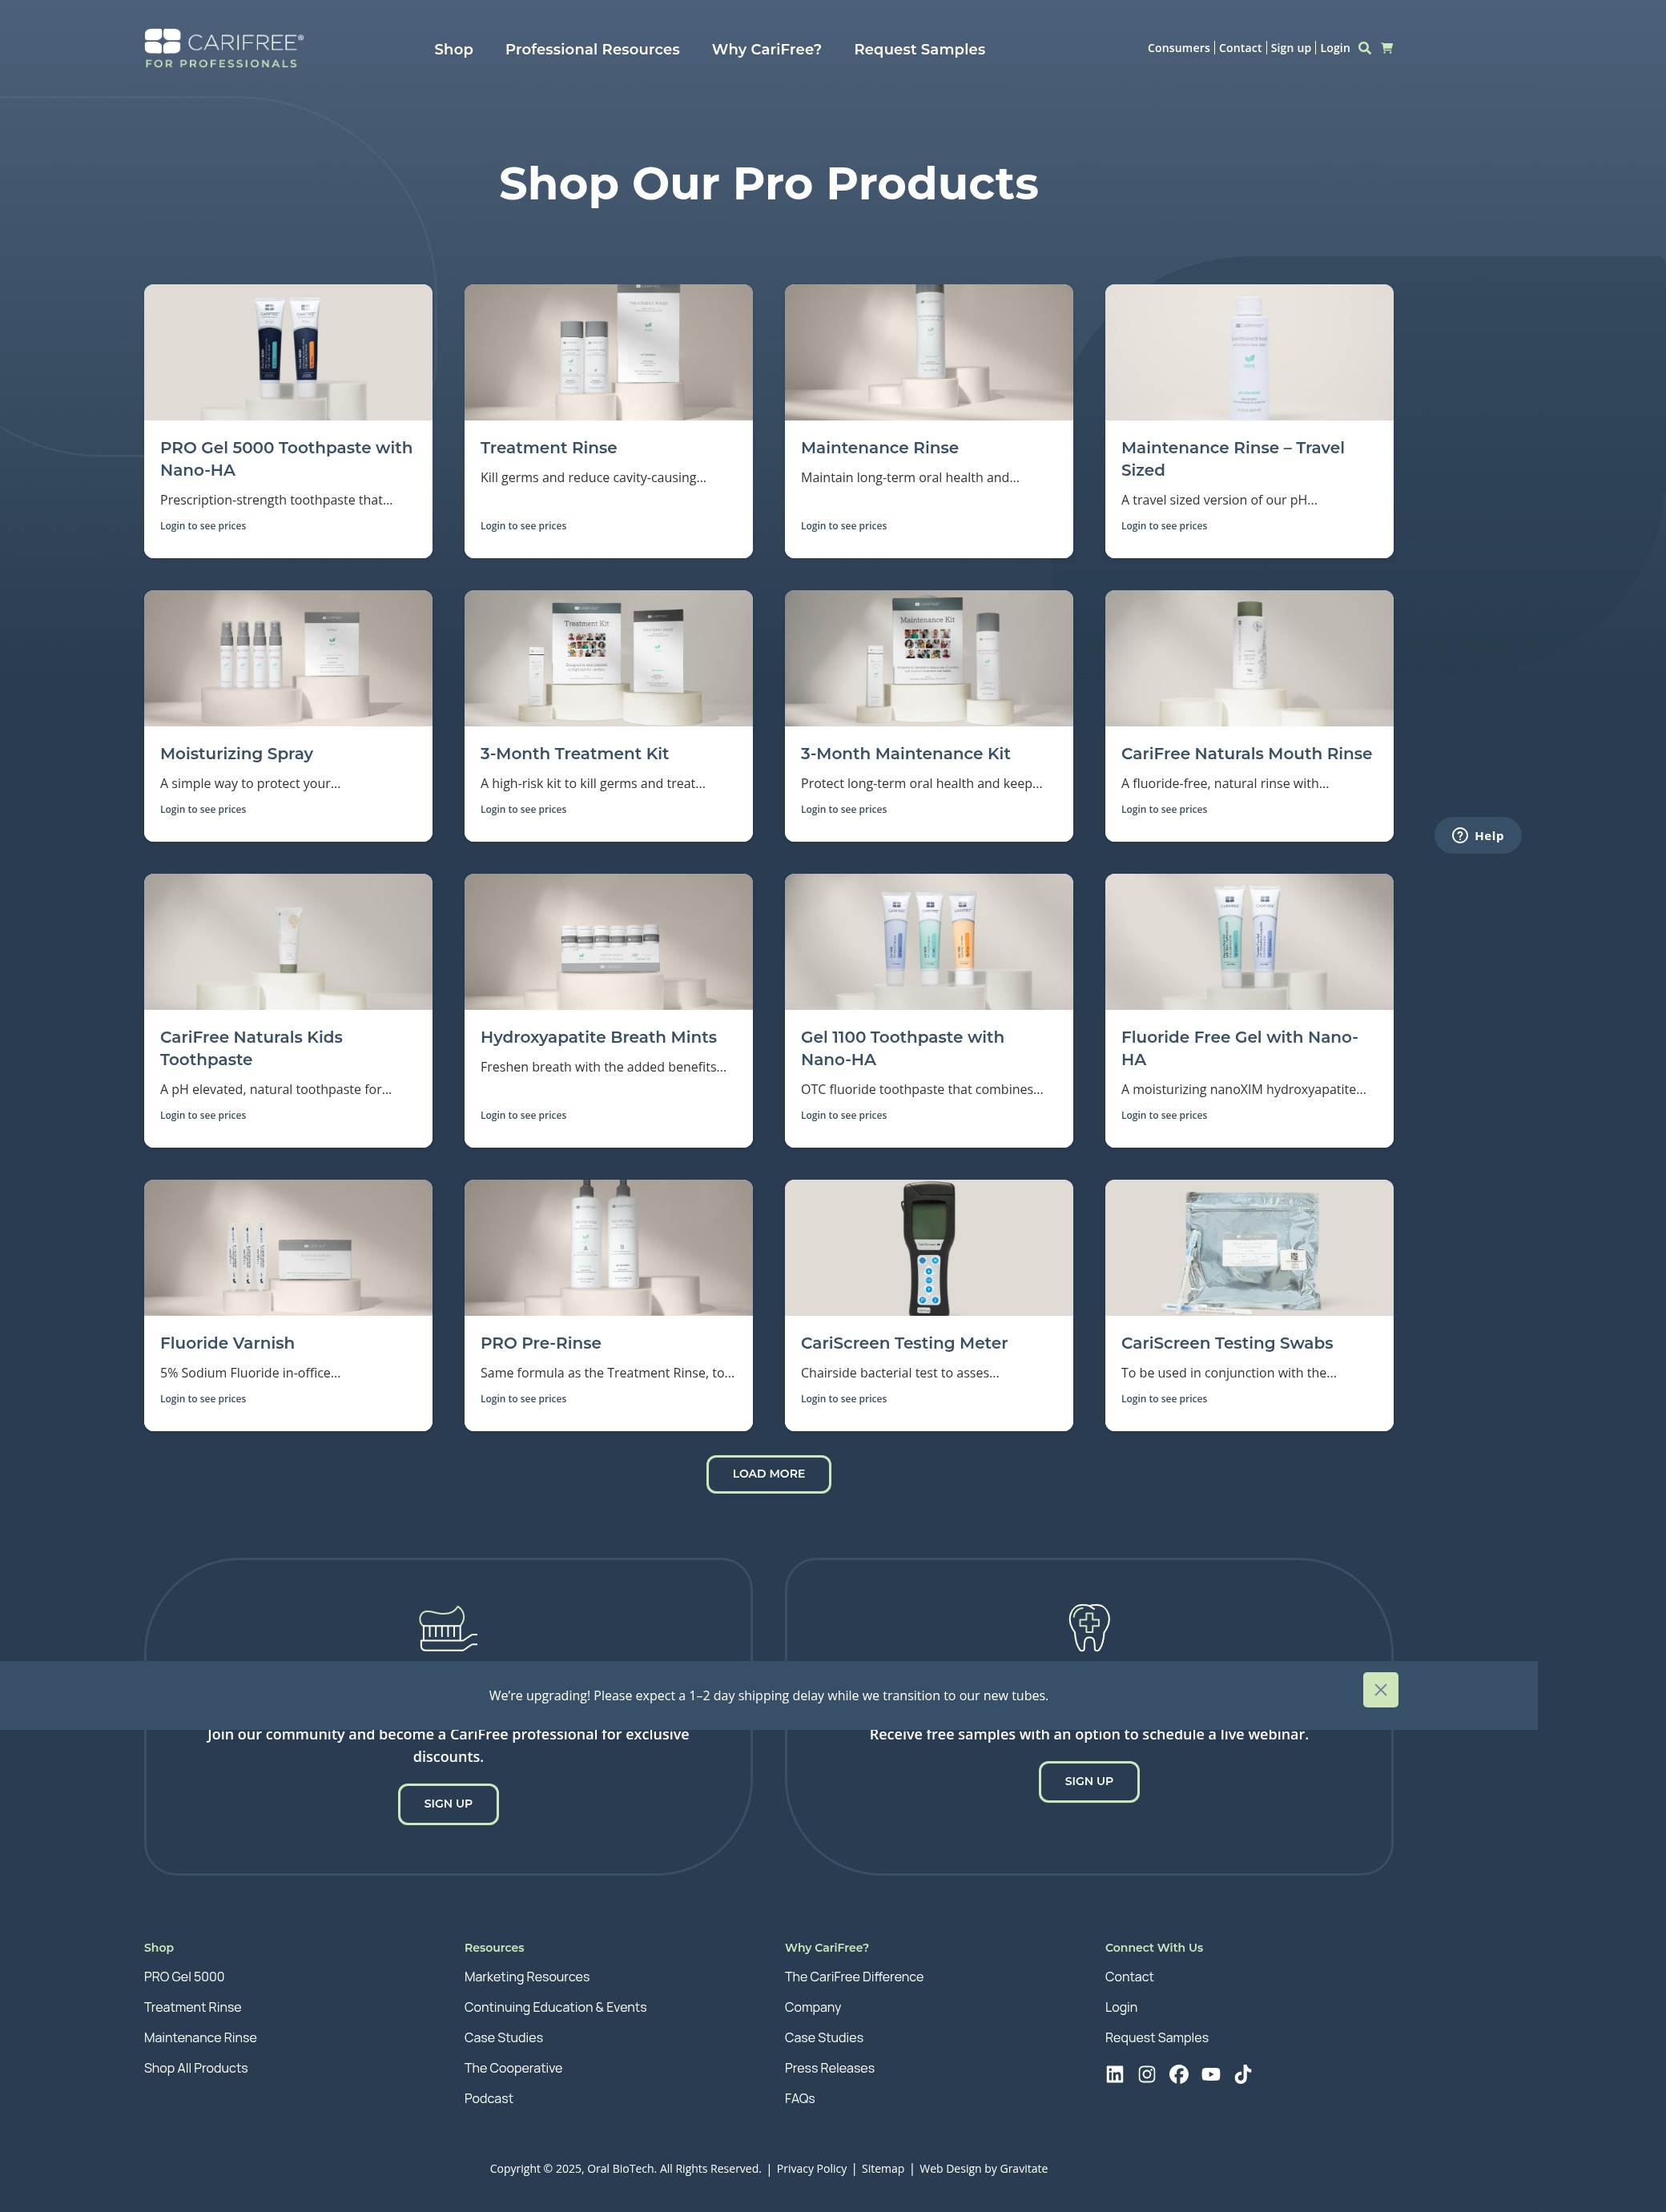Screen dimensions: 1666x2212
Task: Click the LOAD MORE button
Action: point(768,1474)
